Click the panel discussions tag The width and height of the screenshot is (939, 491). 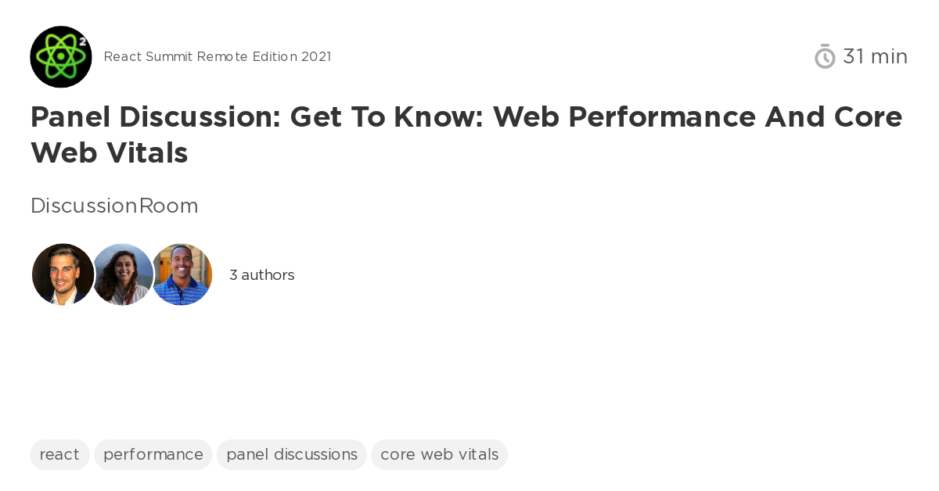pos(291,454)
